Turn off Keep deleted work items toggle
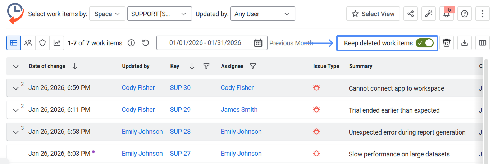The image size is (493, 164). tap(424, 43)
